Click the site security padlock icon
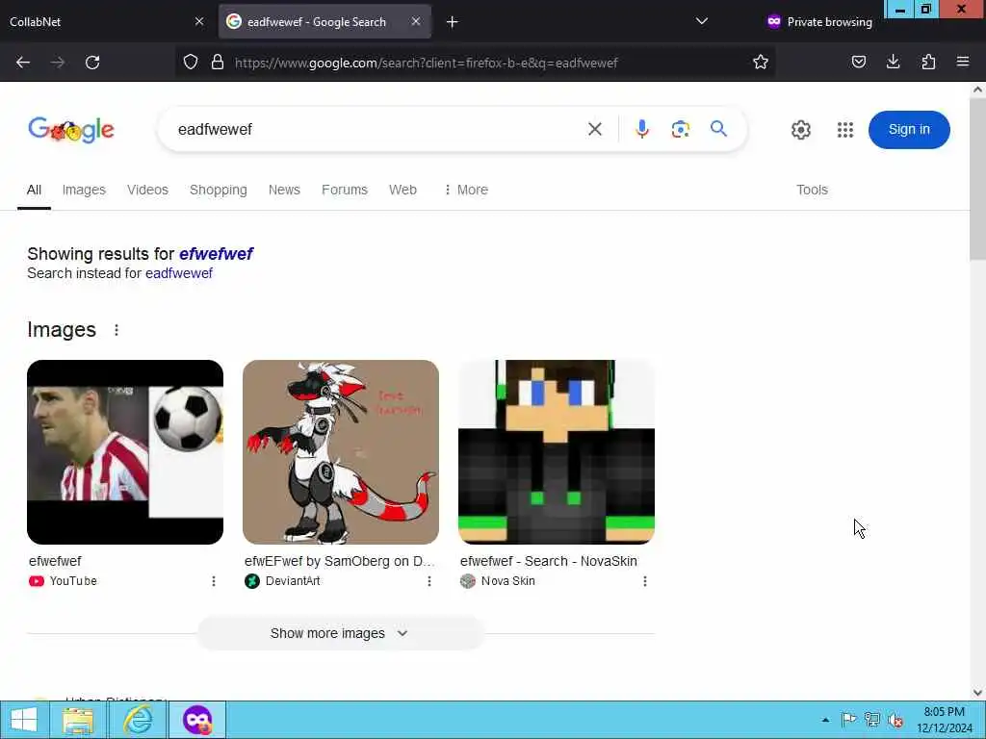This screenshot has height=739, width=986. pos(218,62)
